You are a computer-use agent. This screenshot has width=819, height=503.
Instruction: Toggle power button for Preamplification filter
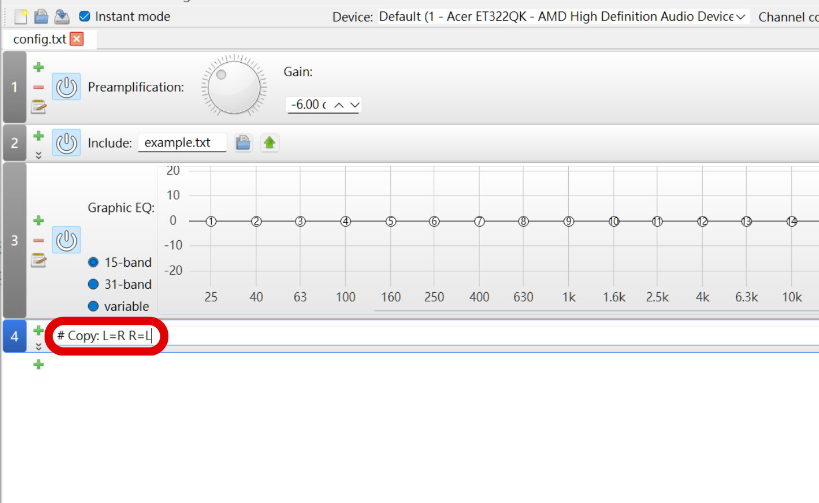(66, 87)
